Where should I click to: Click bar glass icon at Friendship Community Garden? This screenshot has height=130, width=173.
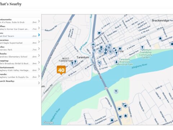(142, 47)
